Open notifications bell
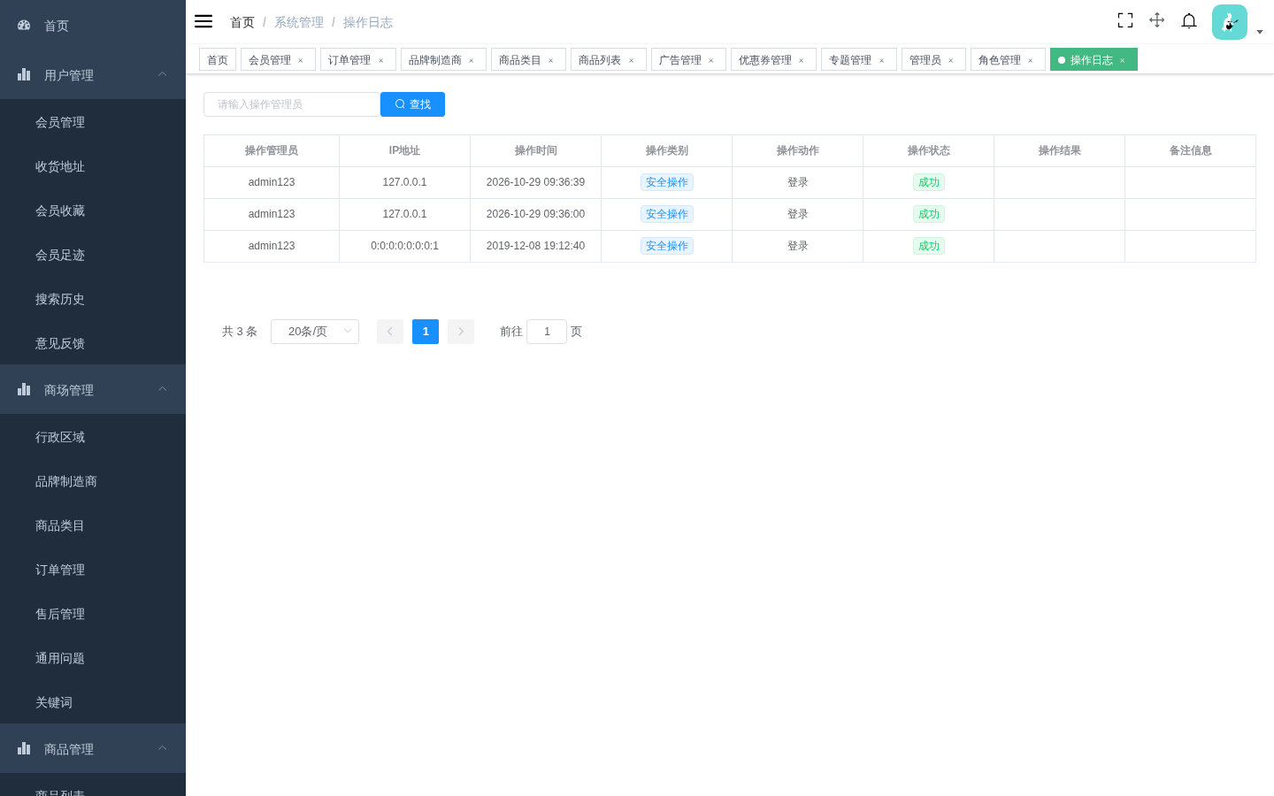Viewport: 1274px width, 796px height. tap(1189, 20)
